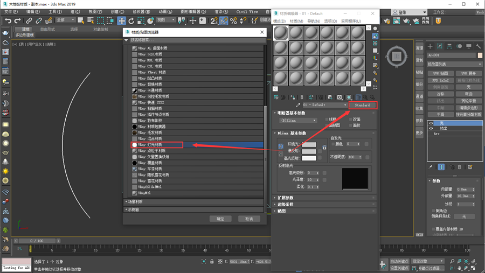
Task: Toggle selection lock padlock in status bar
Action: click(x=212, y=262)
